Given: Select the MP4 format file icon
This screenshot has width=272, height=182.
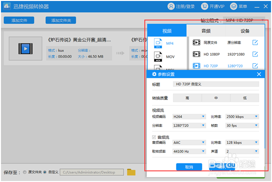Looking at the screenshot, I should (x=158, y=43).
